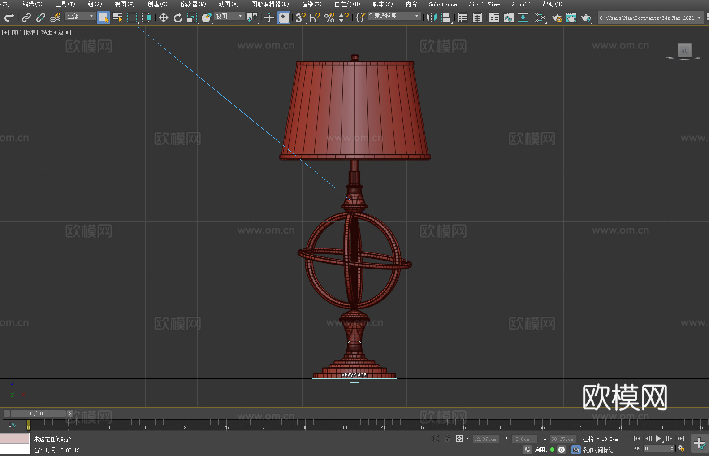The width and height of the screenshot is (709, 456).
Task: Click the 0 / 100 time slider
Action: tap(38, 413)
